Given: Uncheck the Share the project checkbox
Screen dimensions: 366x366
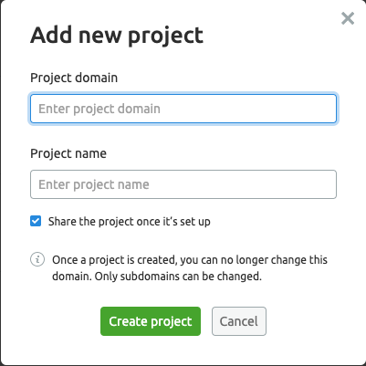Looking at the screenshot, I should [x=36, y=221].
